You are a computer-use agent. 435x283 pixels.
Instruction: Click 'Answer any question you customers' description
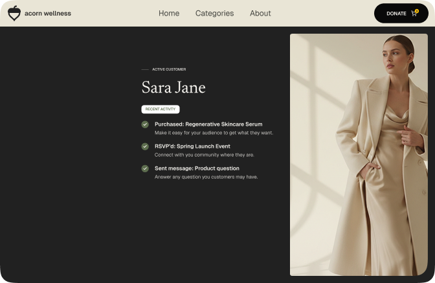[206, 177]
